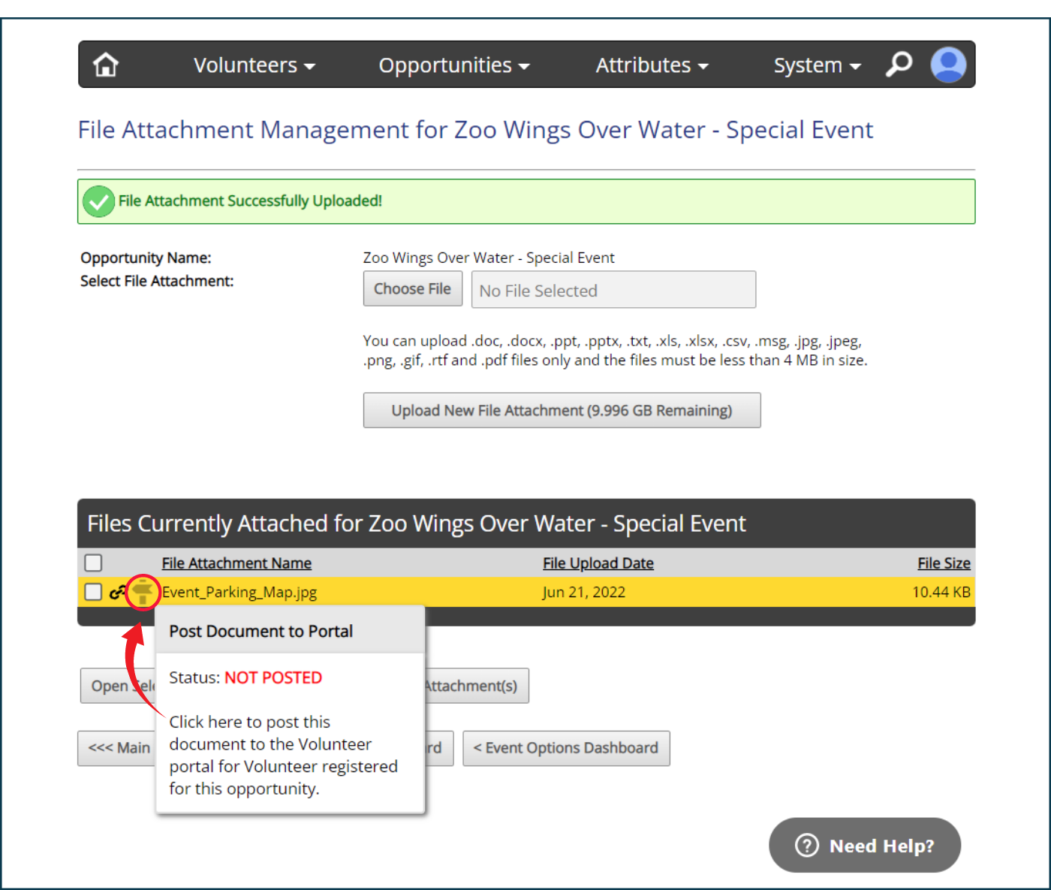Click the Choose File button
The image size is (1051, 890).
(x=413, y=288)
